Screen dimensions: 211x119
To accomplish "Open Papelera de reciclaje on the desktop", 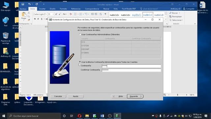I will click(x=6, y=38).
